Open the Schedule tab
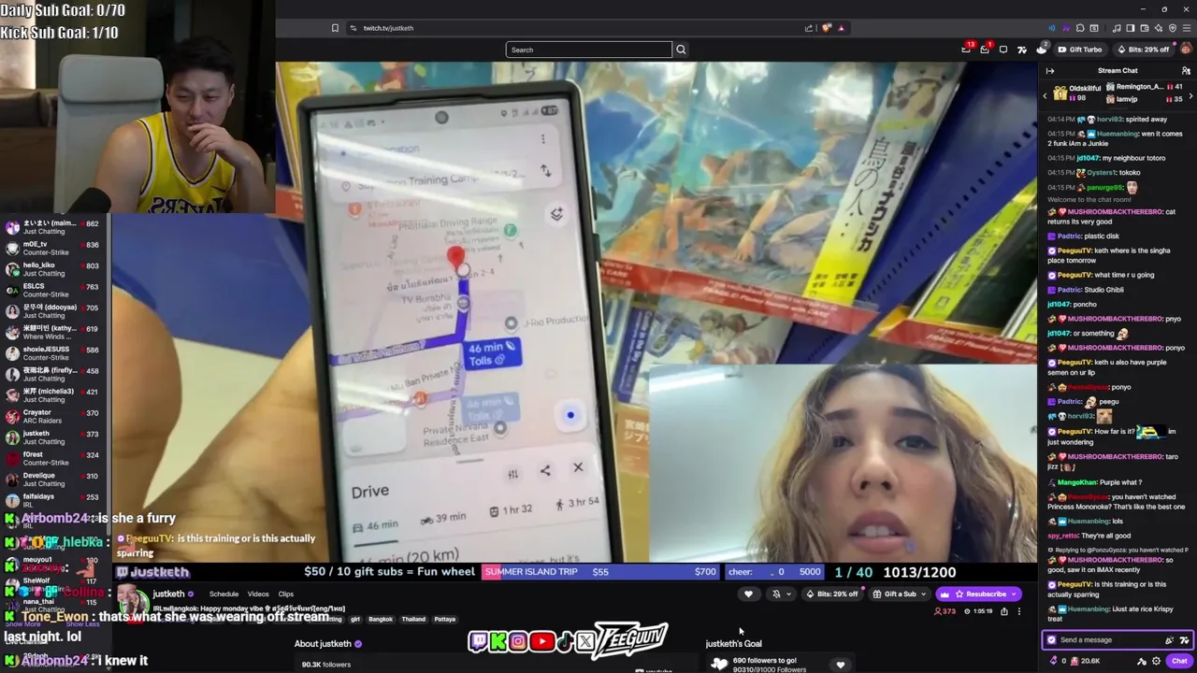Screen dimensions: 1197x673 tap(224, 594)
